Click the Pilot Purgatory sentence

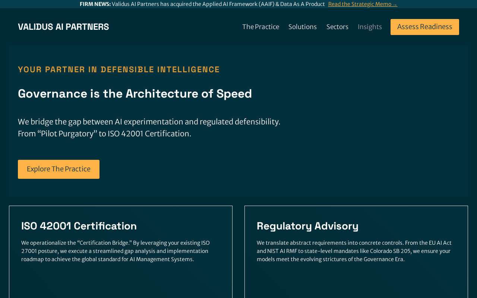(104, 134)
